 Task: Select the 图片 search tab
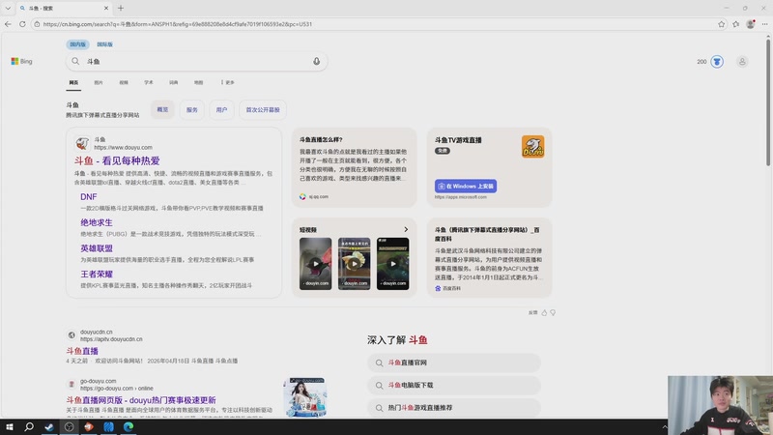(99, 82)
